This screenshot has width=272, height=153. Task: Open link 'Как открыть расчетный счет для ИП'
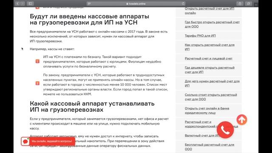pyautogui.click(x=210, y=47)
